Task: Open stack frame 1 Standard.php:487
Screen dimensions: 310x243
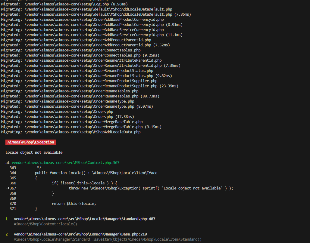Action: click(84, 219)
